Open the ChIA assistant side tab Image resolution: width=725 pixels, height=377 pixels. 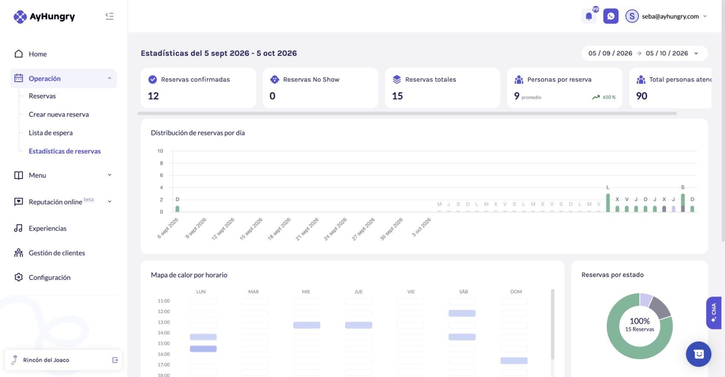click(714, 313)
